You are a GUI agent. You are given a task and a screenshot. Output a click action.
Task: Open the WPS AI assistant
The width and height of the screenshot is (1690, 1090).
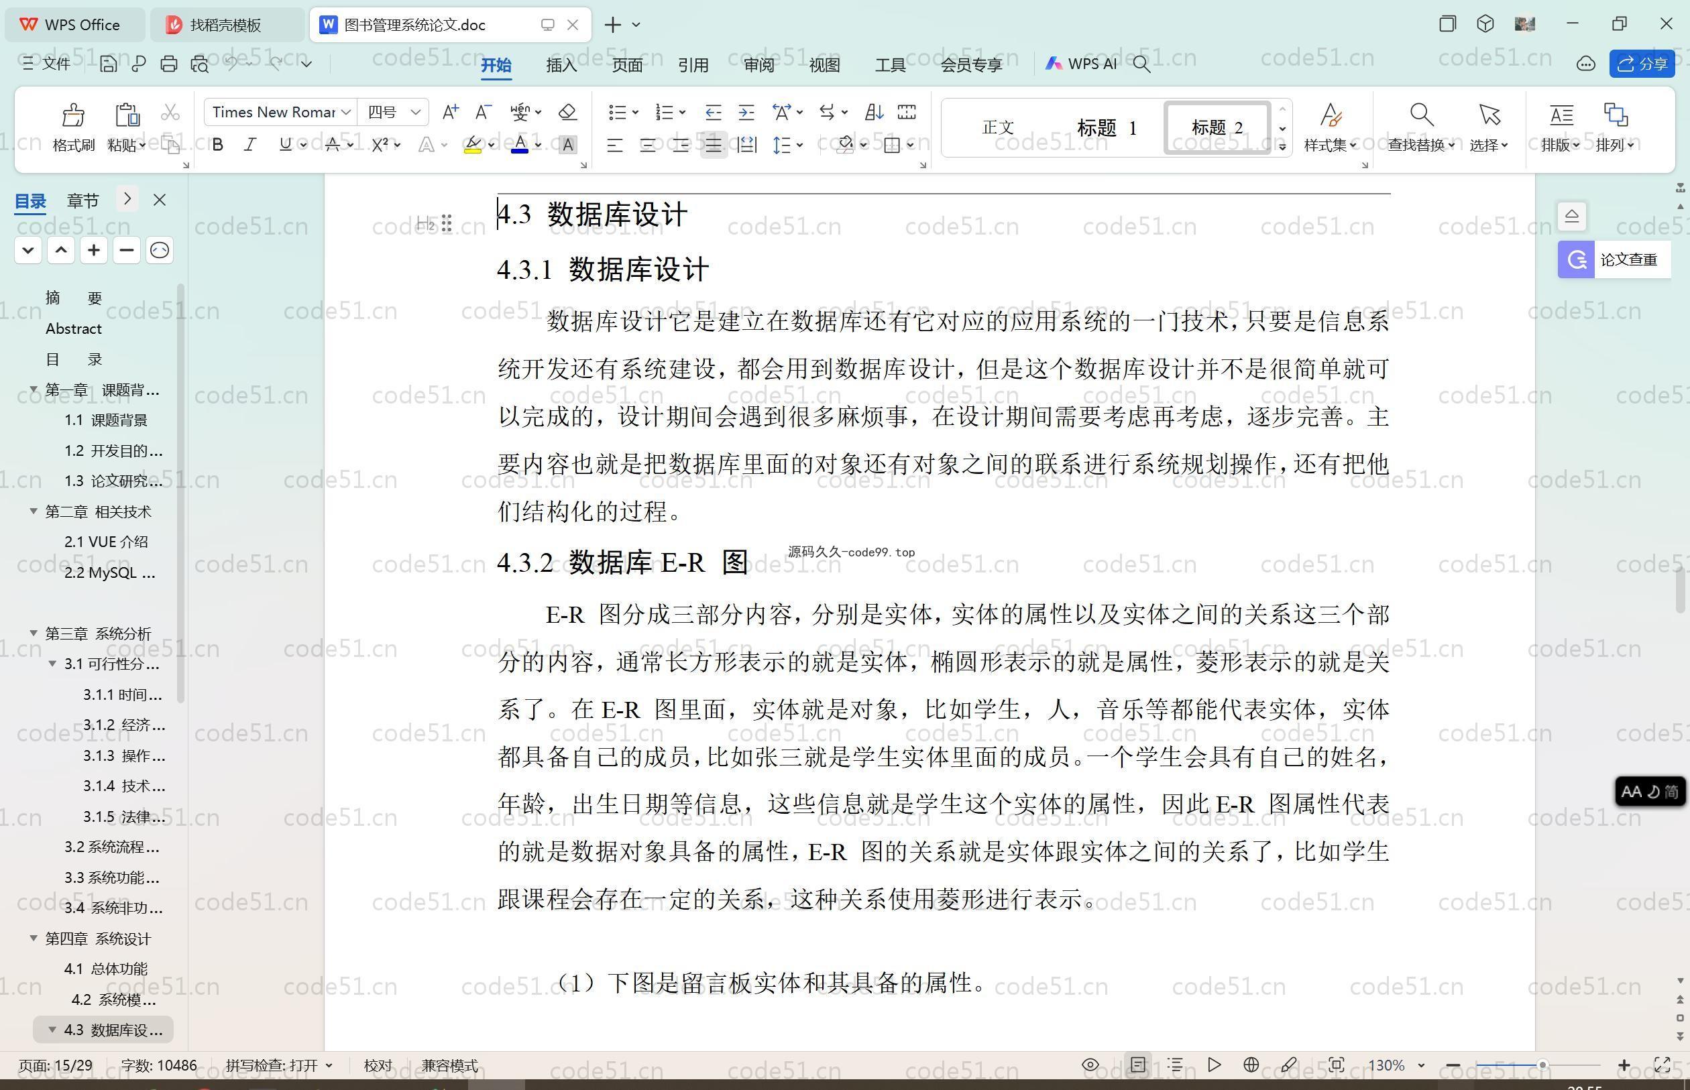[1081, 64]
